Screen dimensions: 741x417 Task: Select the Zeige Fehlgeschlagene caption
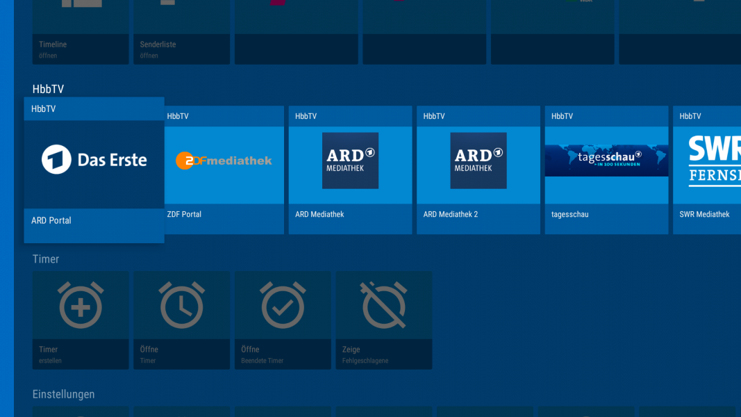(365, 354)
